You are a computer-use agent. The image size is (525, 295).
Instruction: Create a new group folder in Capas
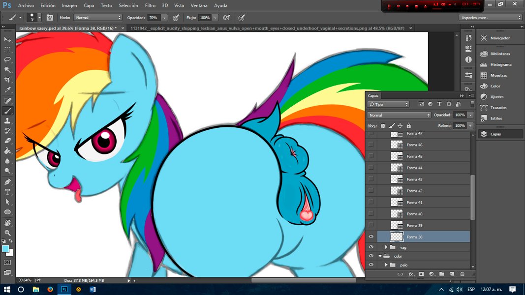pos(442,274)
